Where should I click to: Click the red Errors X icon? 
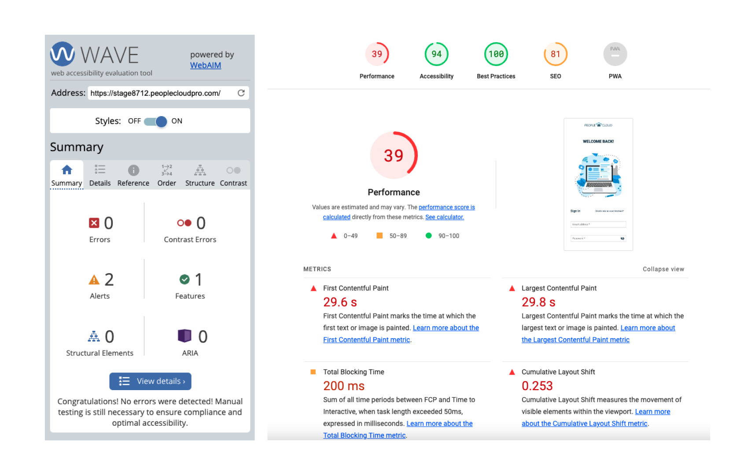[94, 223]
